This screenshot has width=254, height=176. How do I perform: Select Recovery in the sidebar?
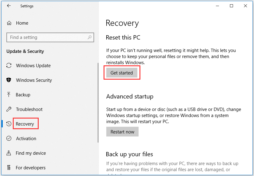coord(25,124)
